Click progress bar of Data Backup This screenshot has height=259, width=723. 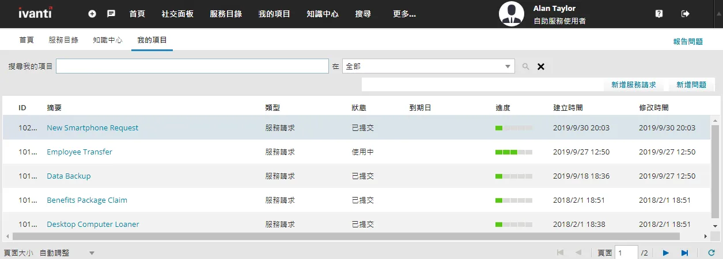click(514, 176)
